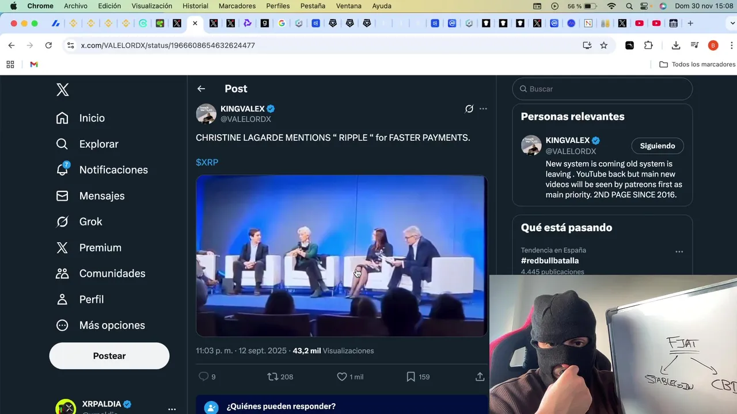The image size is (737, 414).
Task: Open Grok from sidebar
Action: coord(79,221)
